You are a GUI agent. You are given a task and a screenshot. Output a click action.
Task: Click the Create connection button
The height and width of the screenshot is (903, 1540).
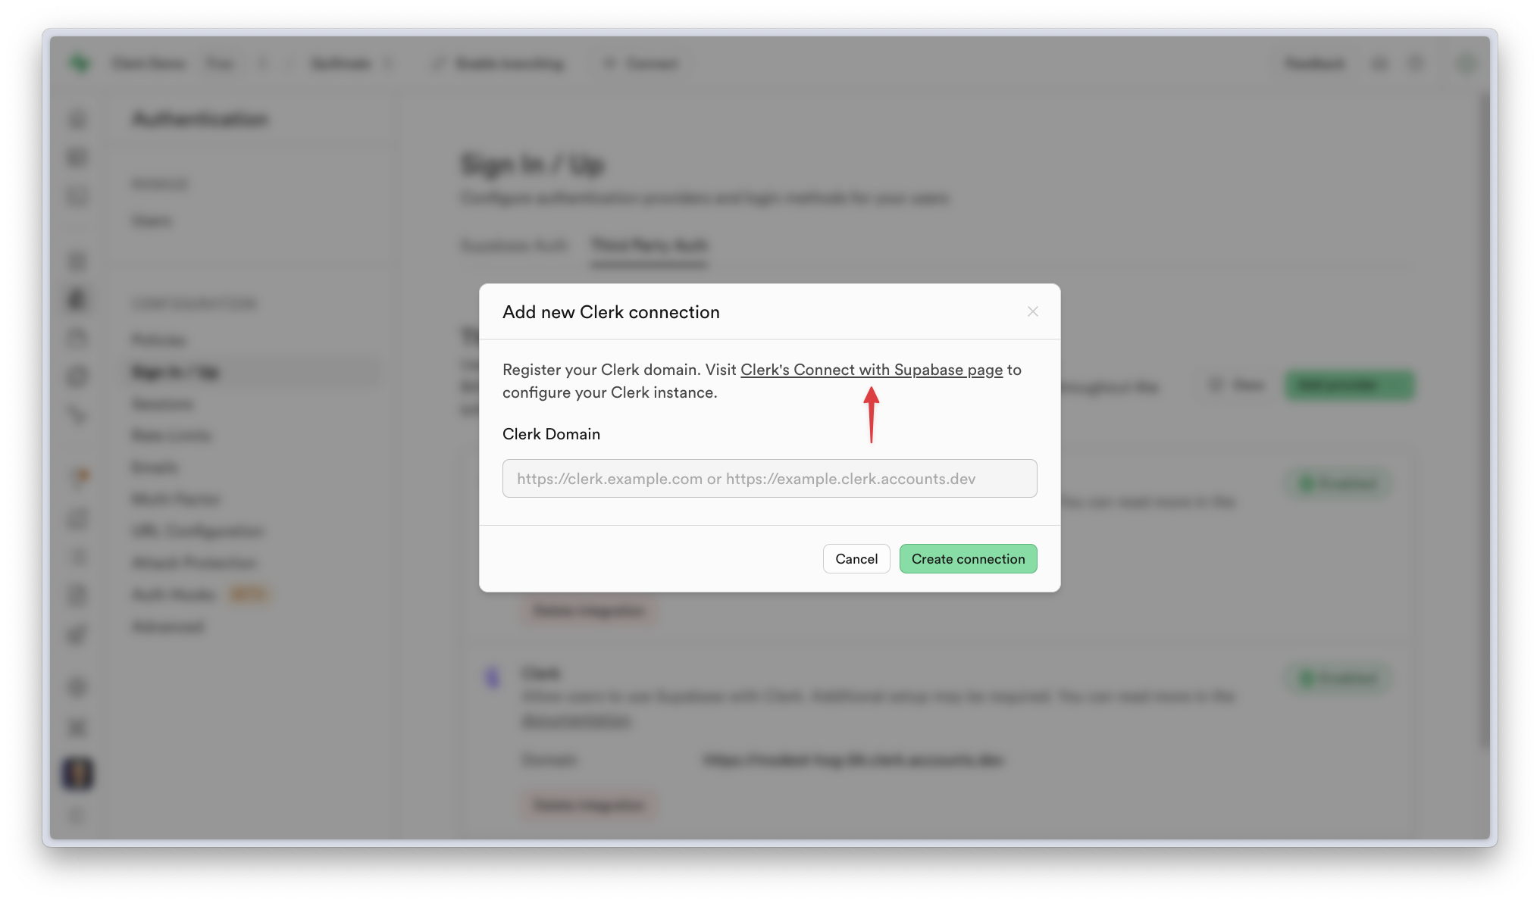point(968,559)
